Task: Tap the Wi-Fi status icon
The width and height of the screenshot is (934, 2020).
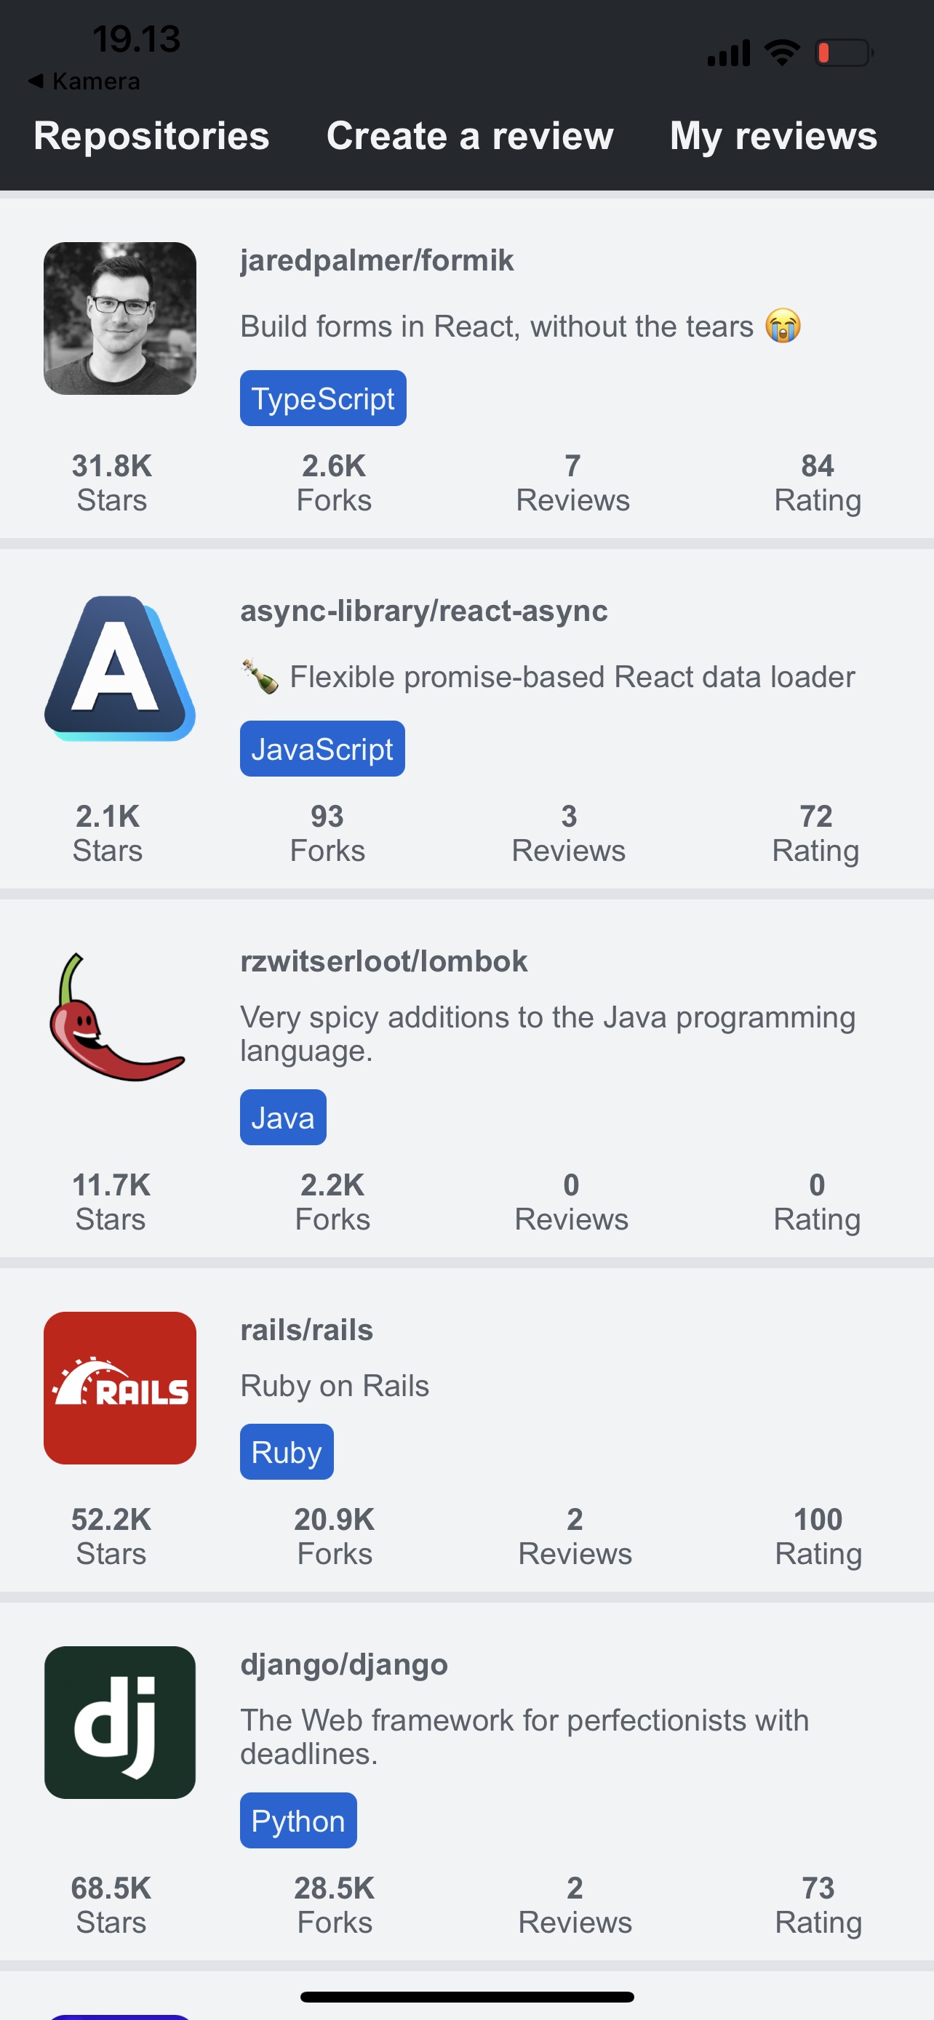Action: click(781, 52)
